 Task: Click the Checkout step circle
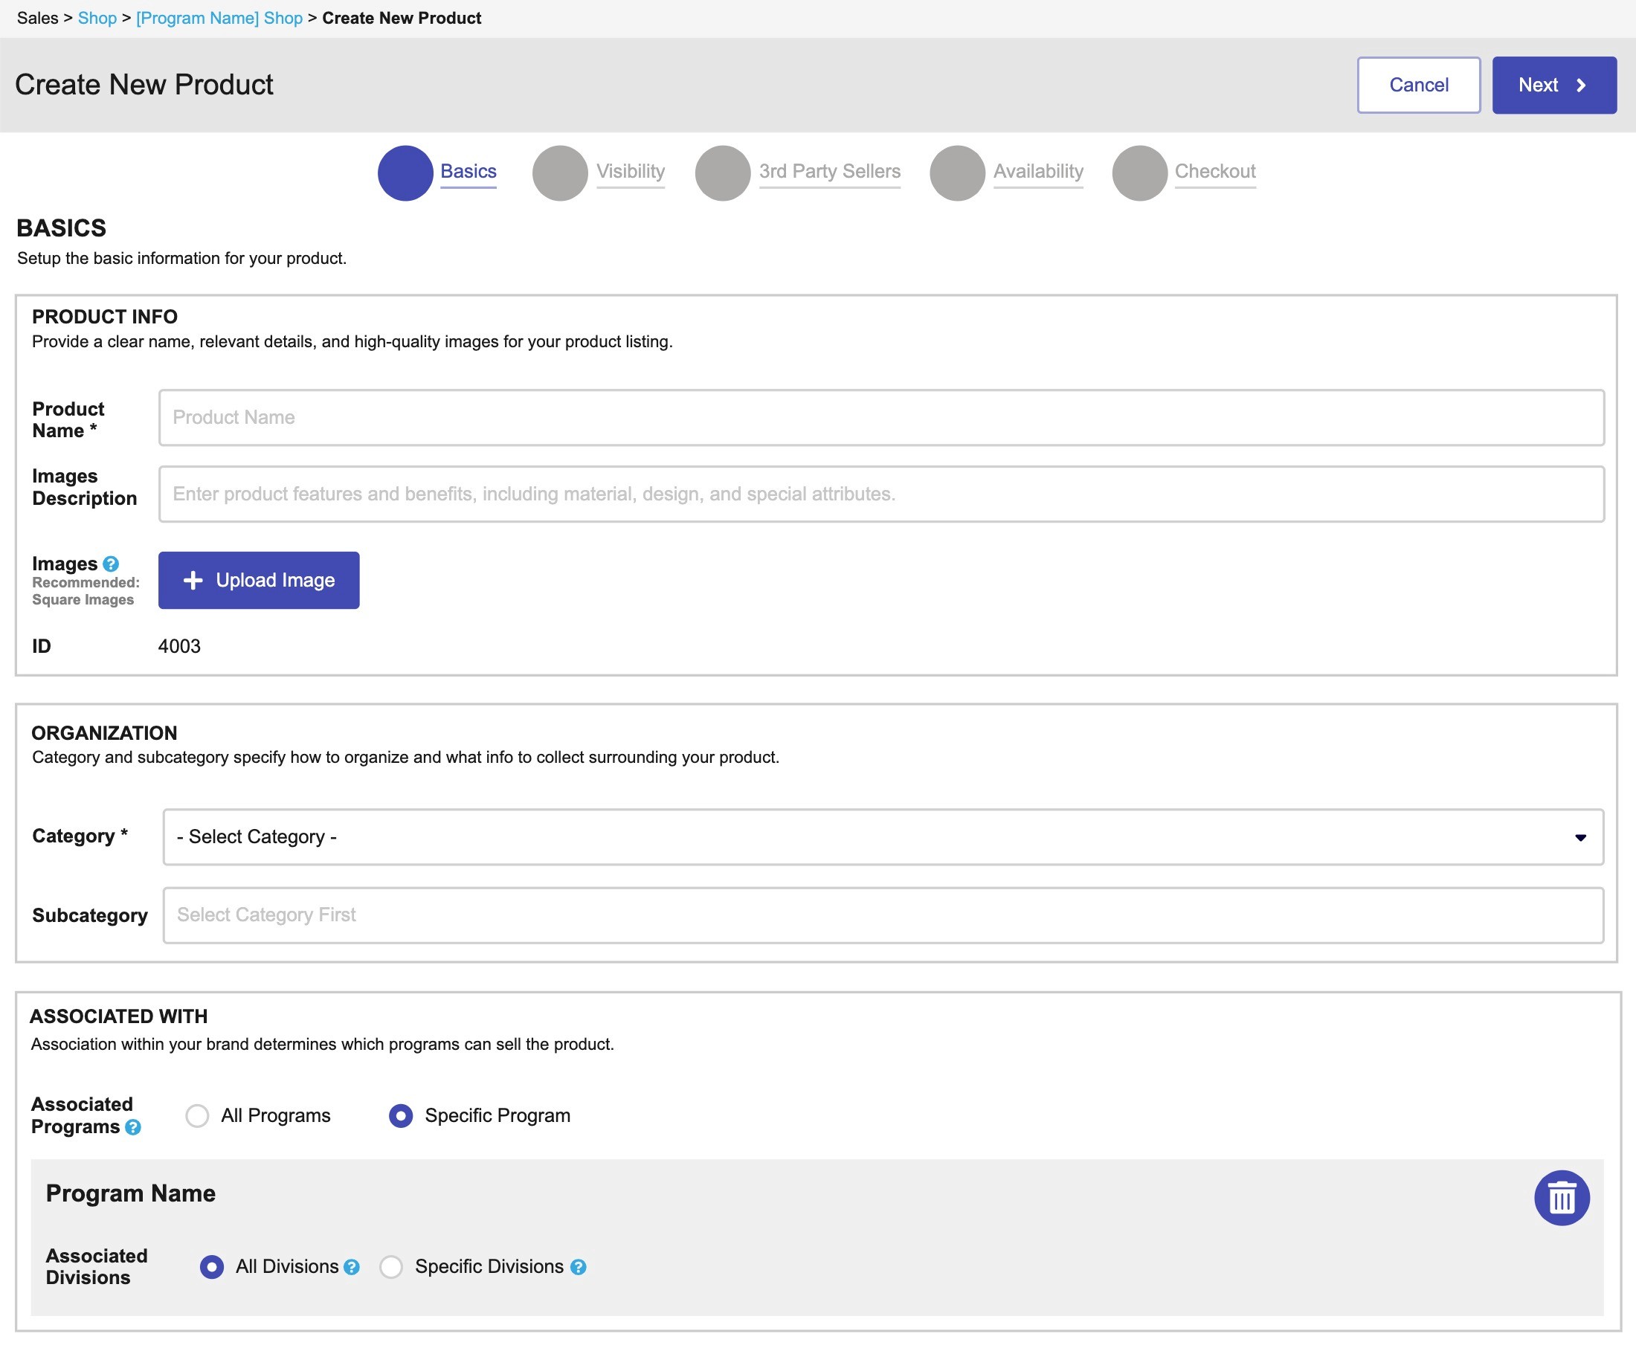pos(1139,172)
